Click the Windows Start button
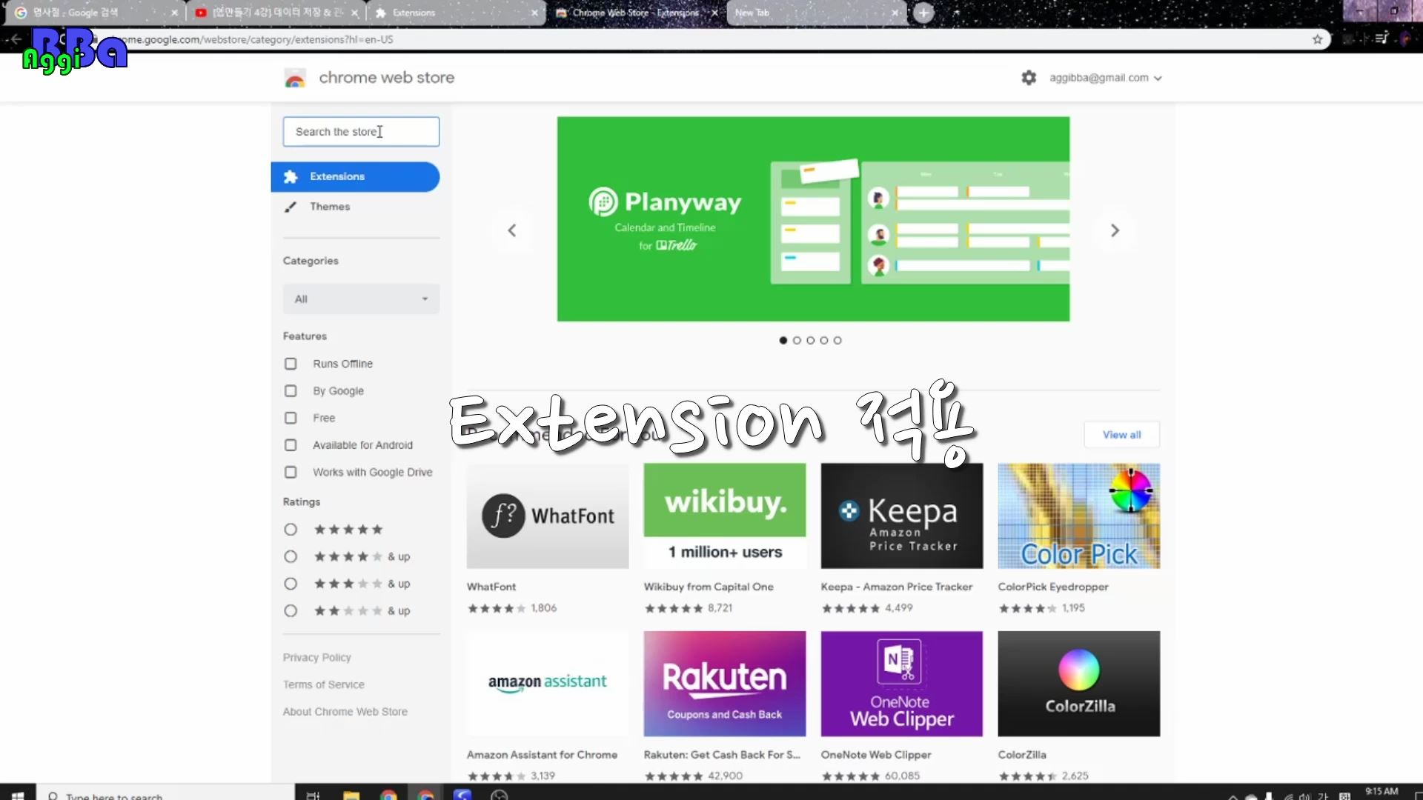This screenshot has width=1423, height=800. pos(18,795)
